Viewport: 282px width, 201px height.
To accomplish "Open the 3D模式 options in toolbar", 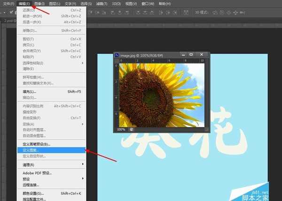I will click(202, 13).
